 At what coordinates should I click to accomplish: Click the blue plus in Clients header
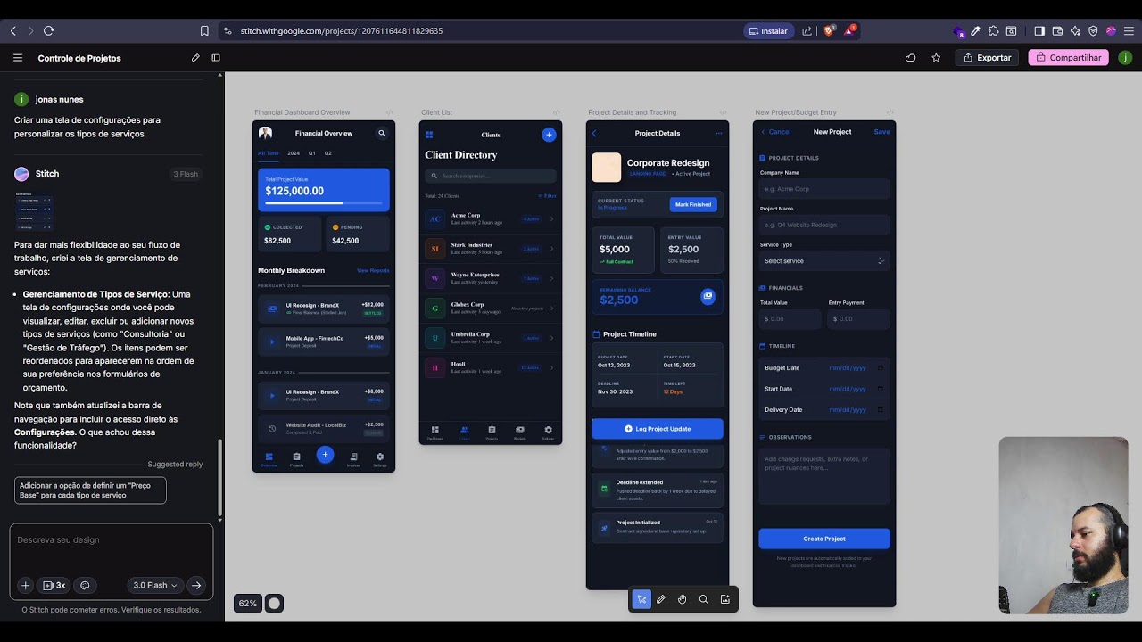[549, 135]
